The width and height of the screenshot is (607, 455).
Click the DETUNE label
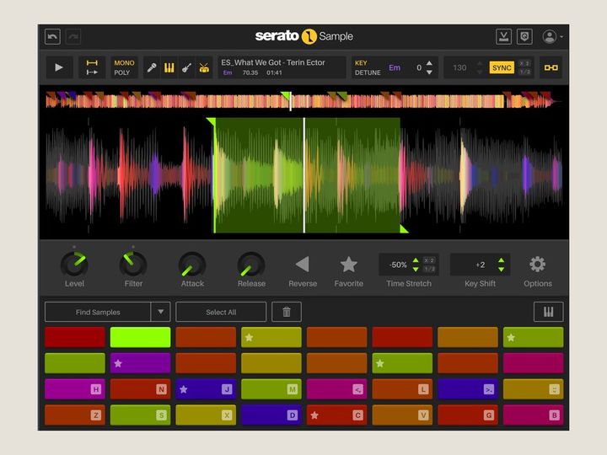(368, 72)
